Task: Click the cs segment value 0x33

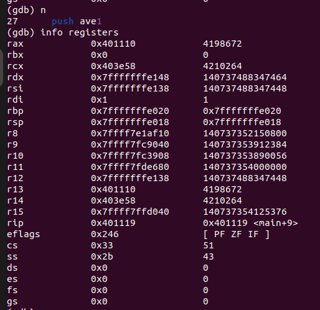Action: click(x=102, y=245)
